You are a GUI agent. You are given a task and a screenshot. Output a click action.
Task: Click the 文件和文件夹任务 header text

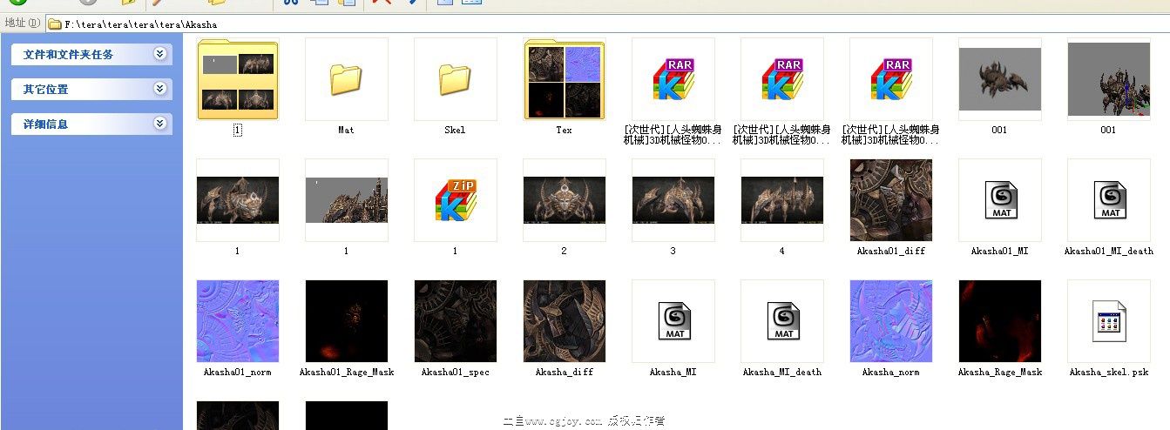[68, 54]
